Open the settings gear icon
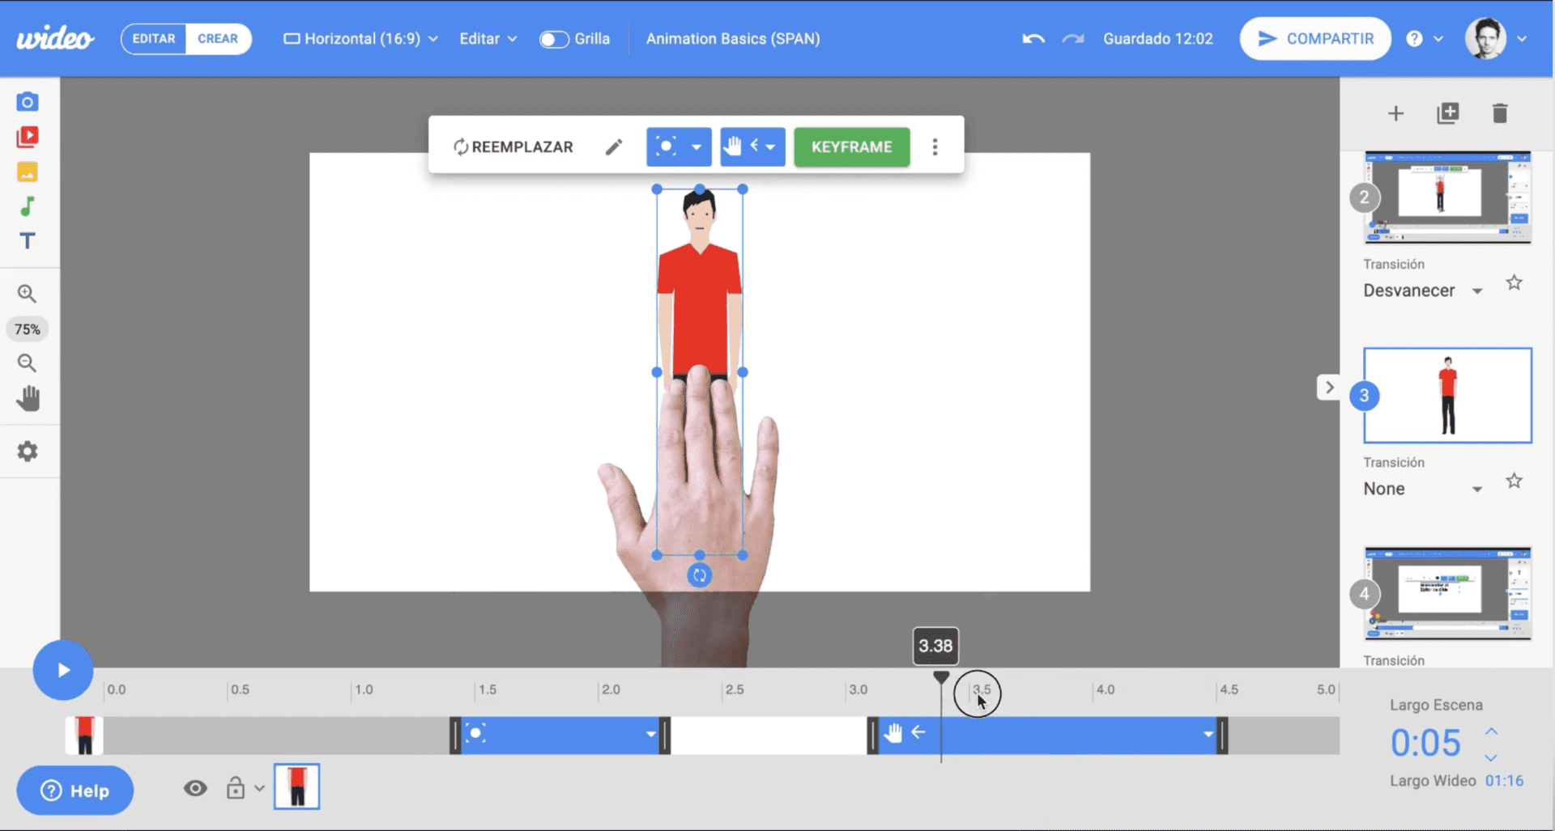1555x831 pixels. (28, 452)
